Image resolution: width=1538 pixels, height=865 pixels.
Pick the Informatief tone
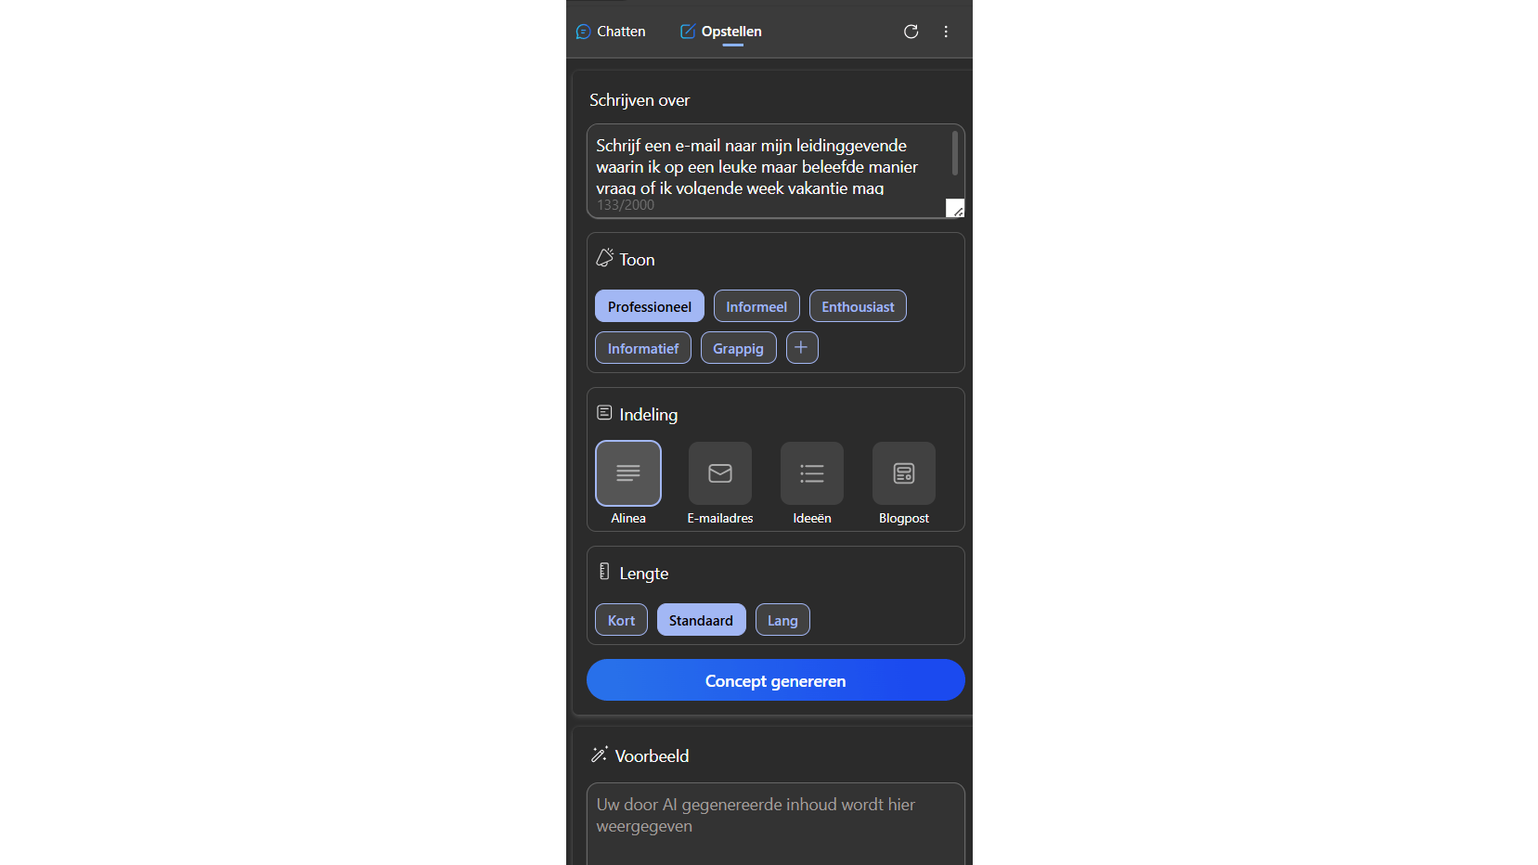[643, 348]
